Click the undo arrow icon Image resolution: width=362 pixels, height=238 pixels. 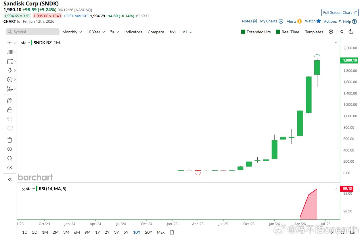[x=10, y=119]
